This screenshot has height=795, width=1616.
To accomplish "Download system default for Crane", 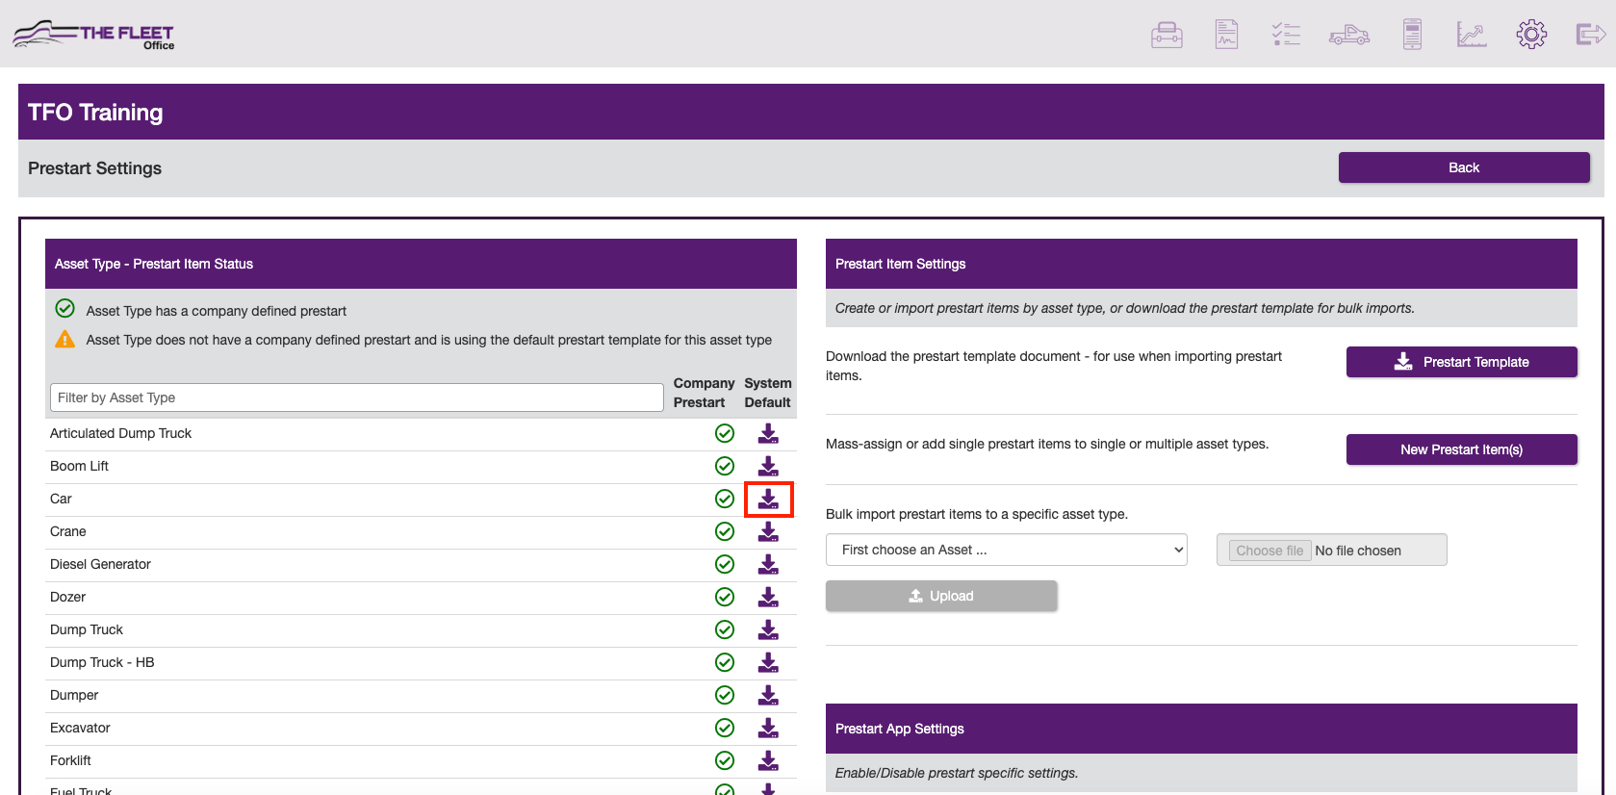I will click(768, 531).
